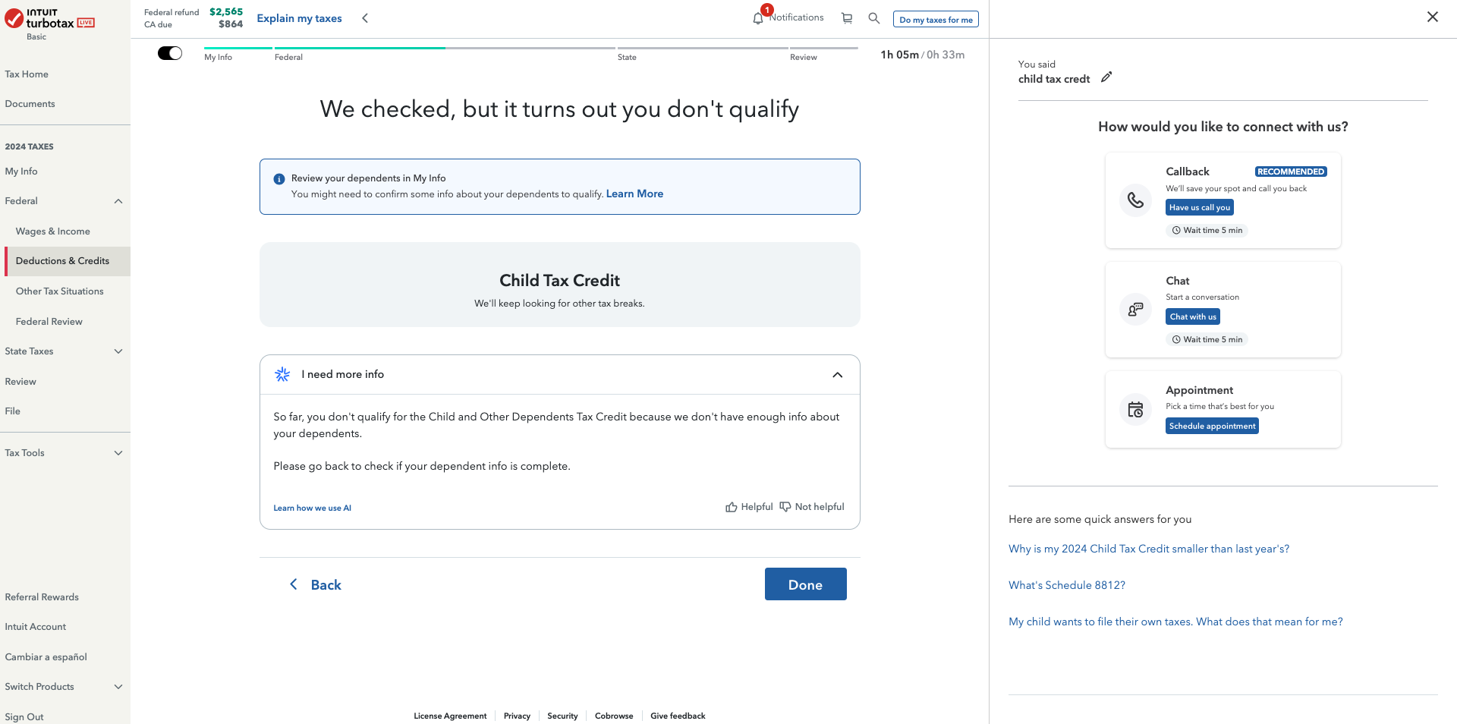
Task: Open the shopping cart icon
Action: (847, 18)
